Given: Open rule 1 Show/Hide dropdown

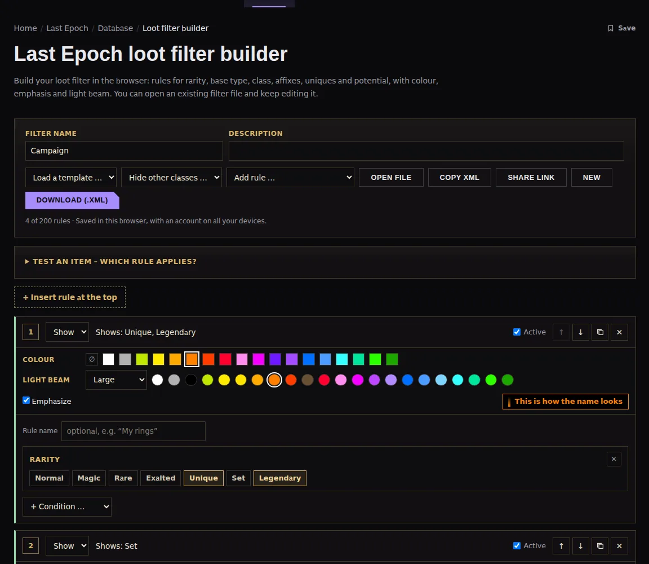Looking at the screenshot, I should coord(67,332).
